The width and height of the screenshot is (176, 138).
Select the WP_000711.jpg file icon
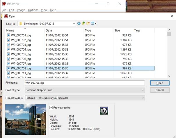[x=9, y=73]
